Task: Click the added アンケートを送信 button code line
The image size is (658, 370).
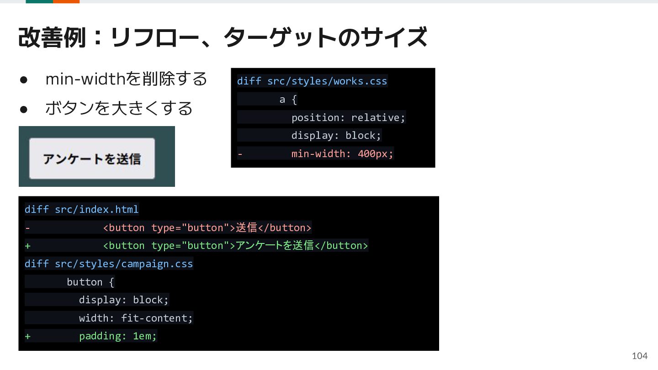Action: tap(196, 246)
